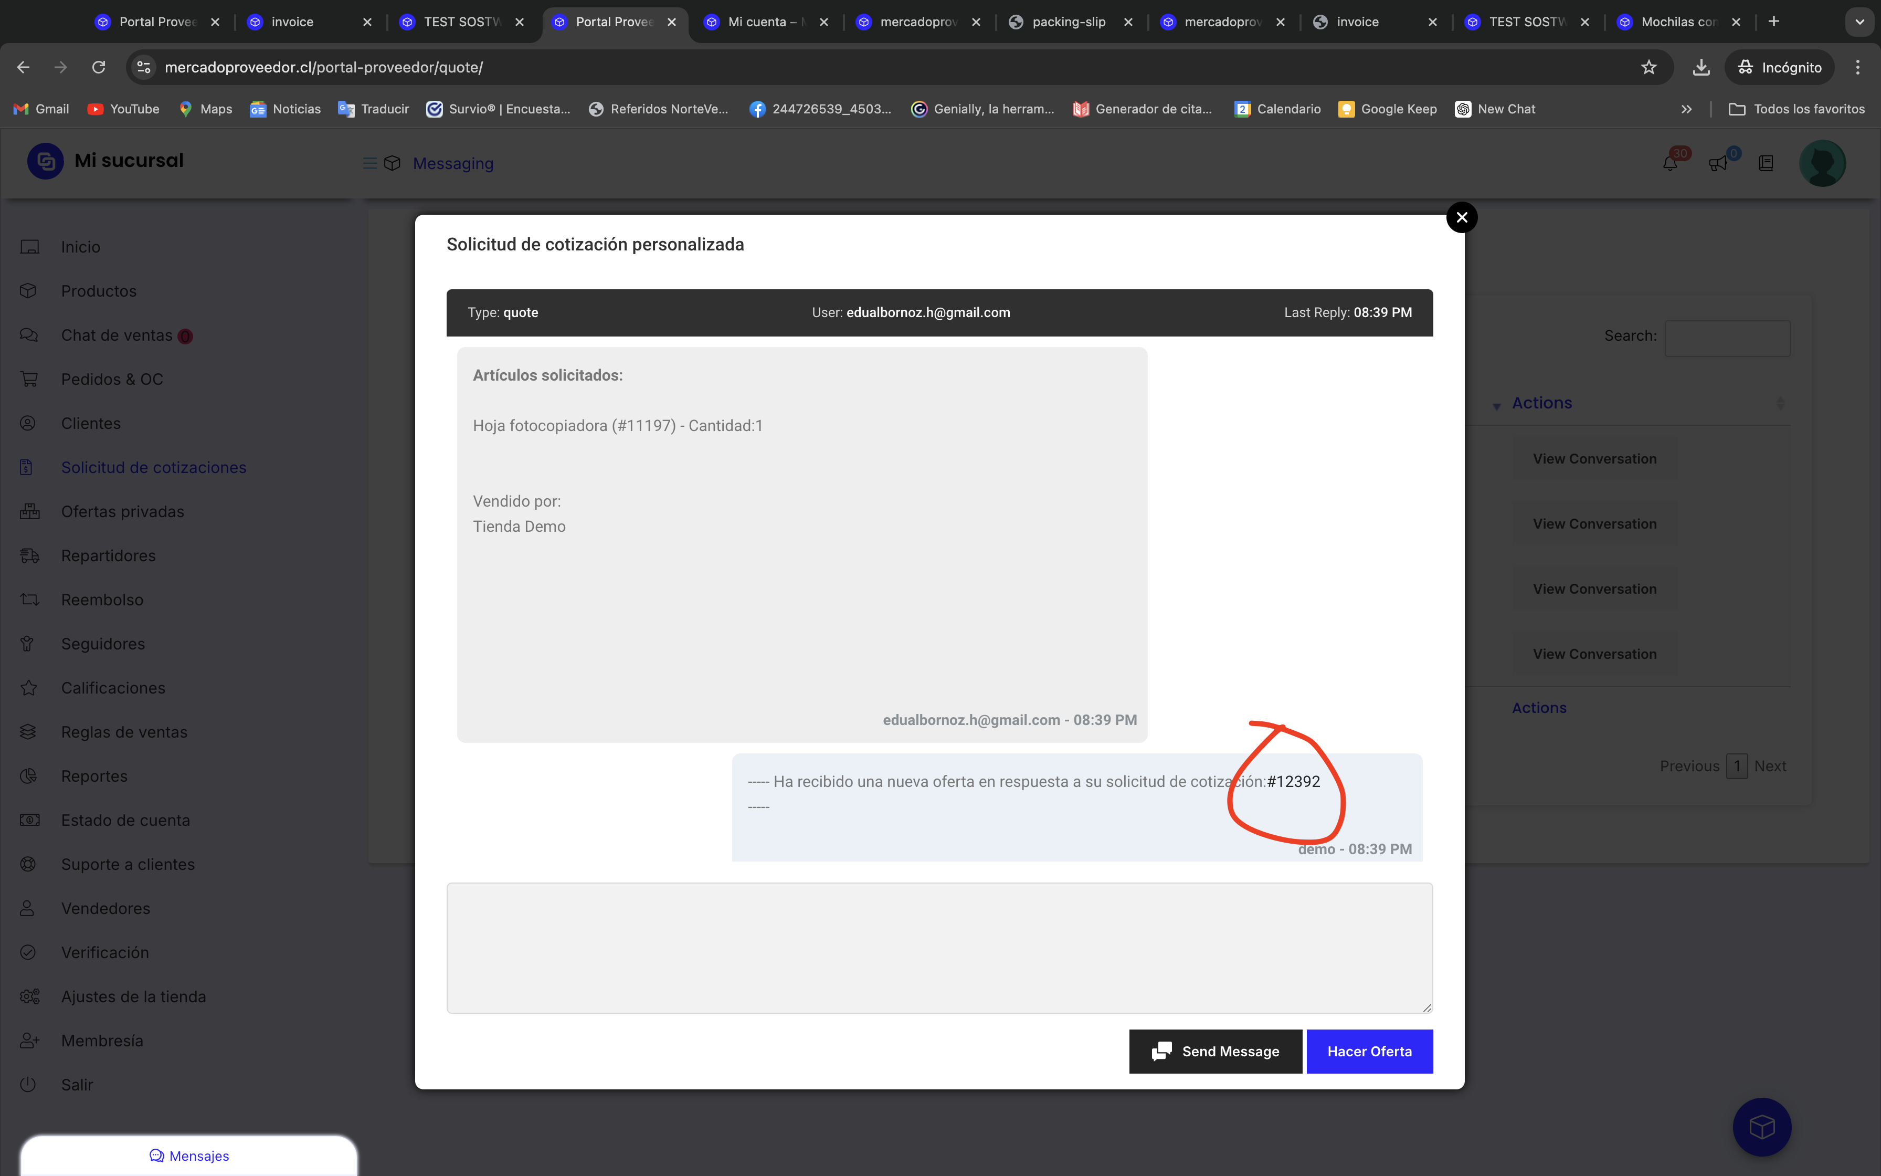
Task: Click Salir to log out
Action: pos(77,1084)
